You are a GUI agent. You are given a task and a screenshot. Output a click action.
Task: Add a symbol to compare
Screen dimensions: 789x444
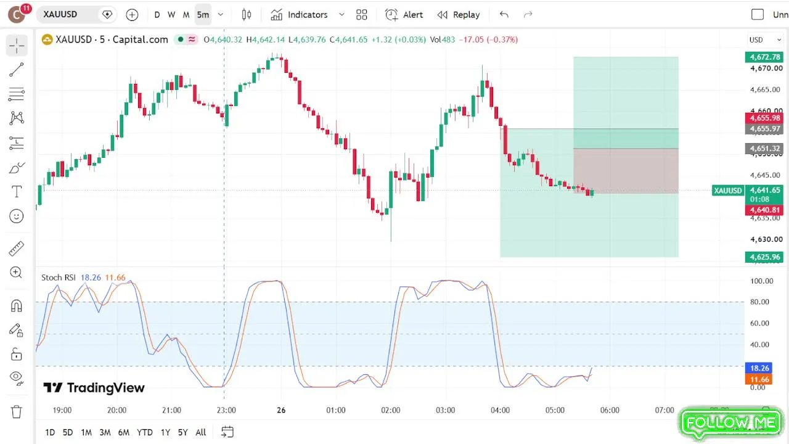[132, 14]
